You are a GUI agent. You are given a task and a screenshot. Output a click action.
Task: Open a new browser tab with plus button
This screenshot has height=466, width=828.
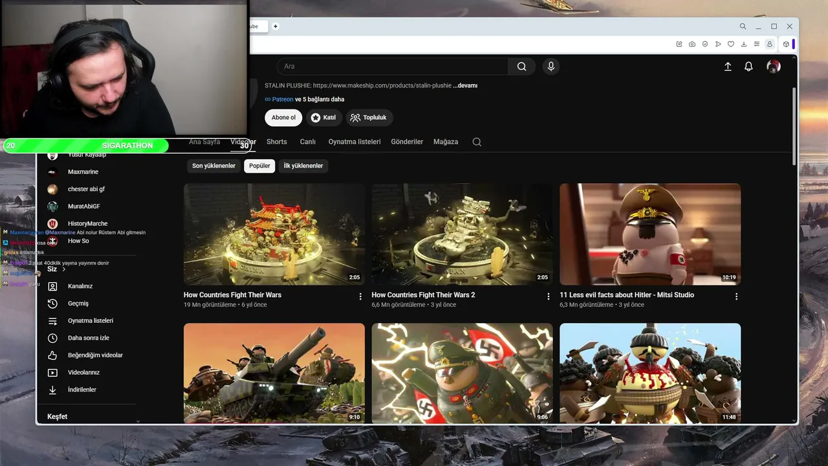(276, 27)
